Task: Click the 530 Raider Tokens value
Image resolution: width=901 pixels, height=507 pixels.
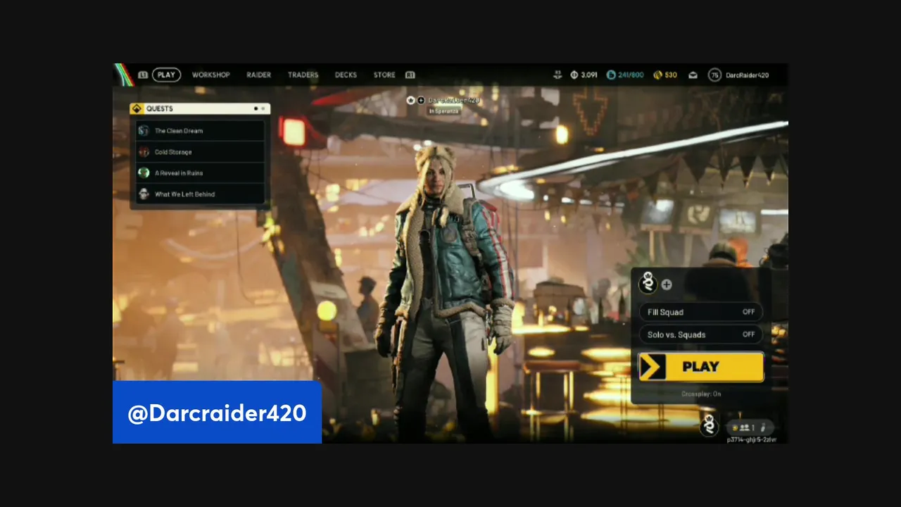Action: tap(671, 75)
